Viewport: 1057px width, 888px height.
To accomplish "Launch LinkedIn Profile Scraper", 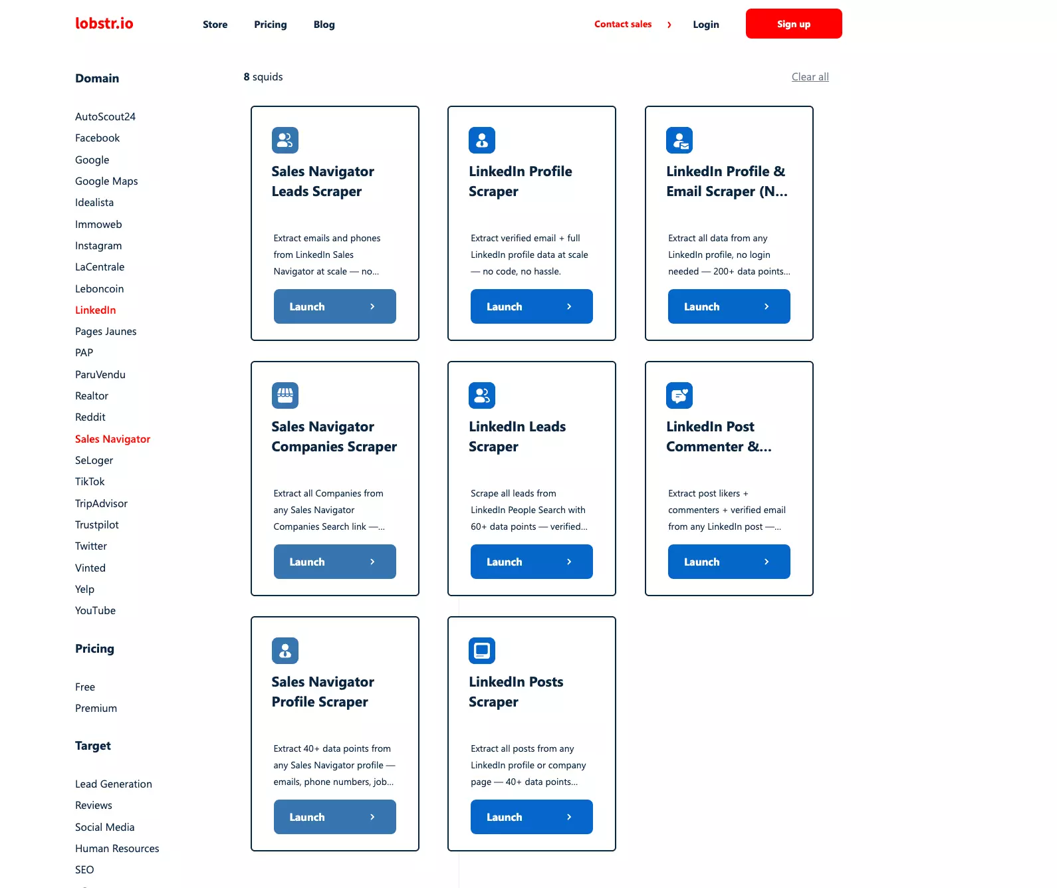I will 532,306.
